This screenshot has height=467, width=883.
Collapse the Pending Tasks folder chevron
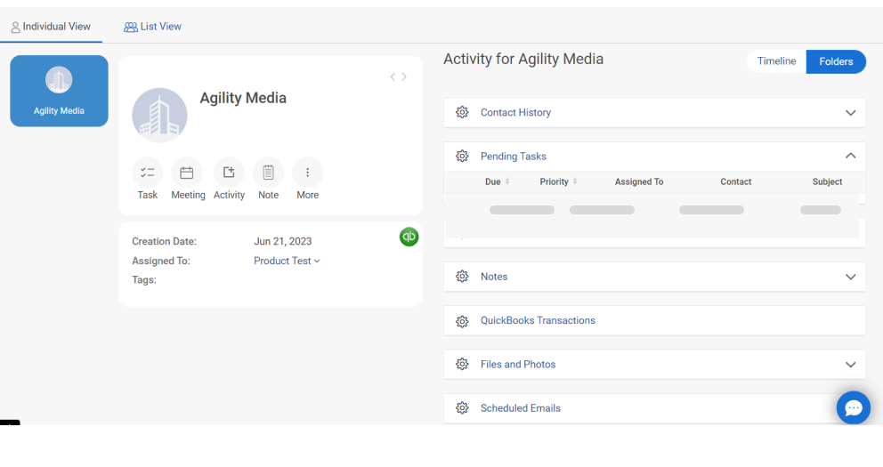click(850, 156)
